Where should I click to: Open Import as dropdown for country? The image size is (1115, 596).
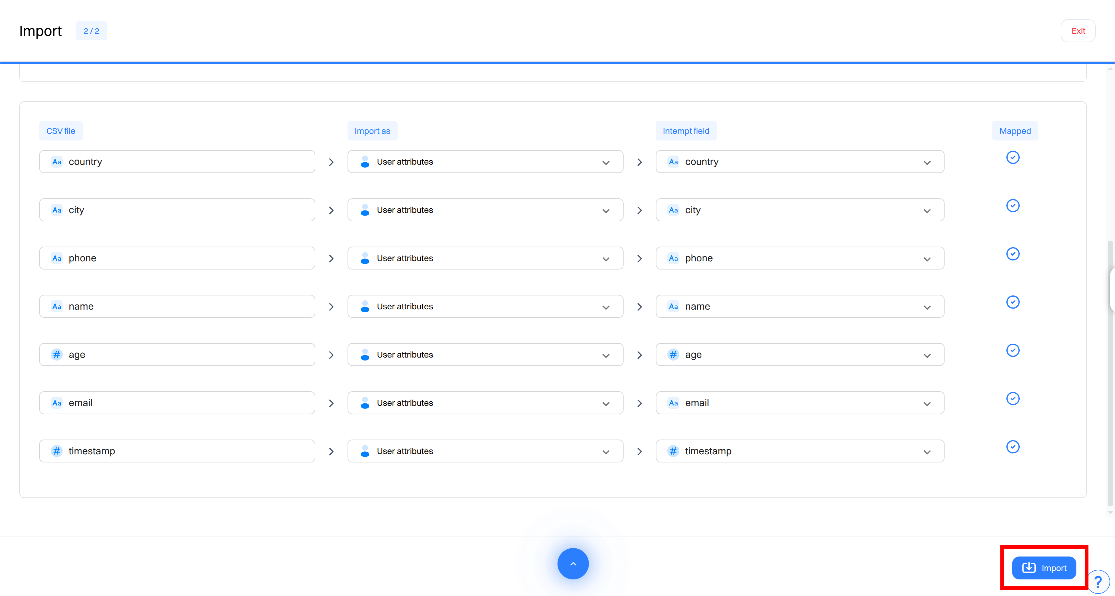tap(485, 162)
